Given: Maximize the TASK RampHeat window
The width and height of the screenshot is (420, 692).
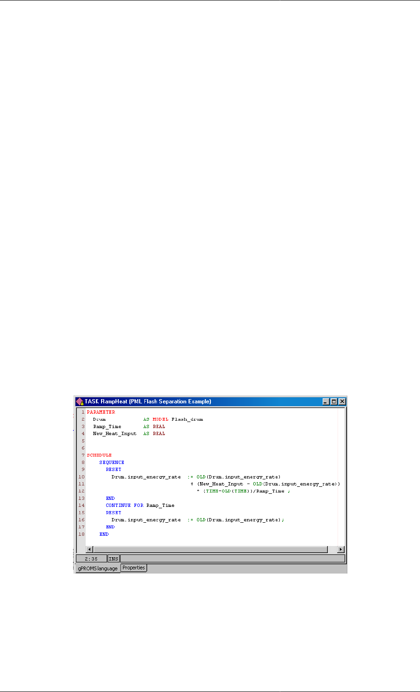Looking at the screenshot, I should pos(334,401).
